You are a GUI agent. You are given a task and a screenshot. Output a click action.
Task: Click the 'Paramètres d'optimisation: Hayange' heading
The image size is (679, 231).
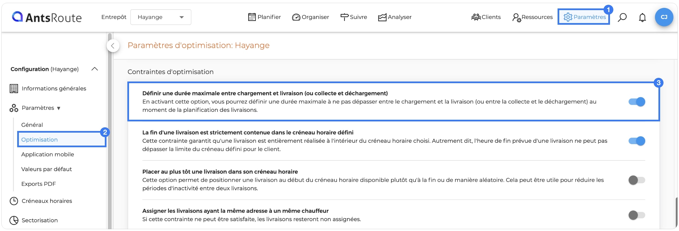[199, 45]
